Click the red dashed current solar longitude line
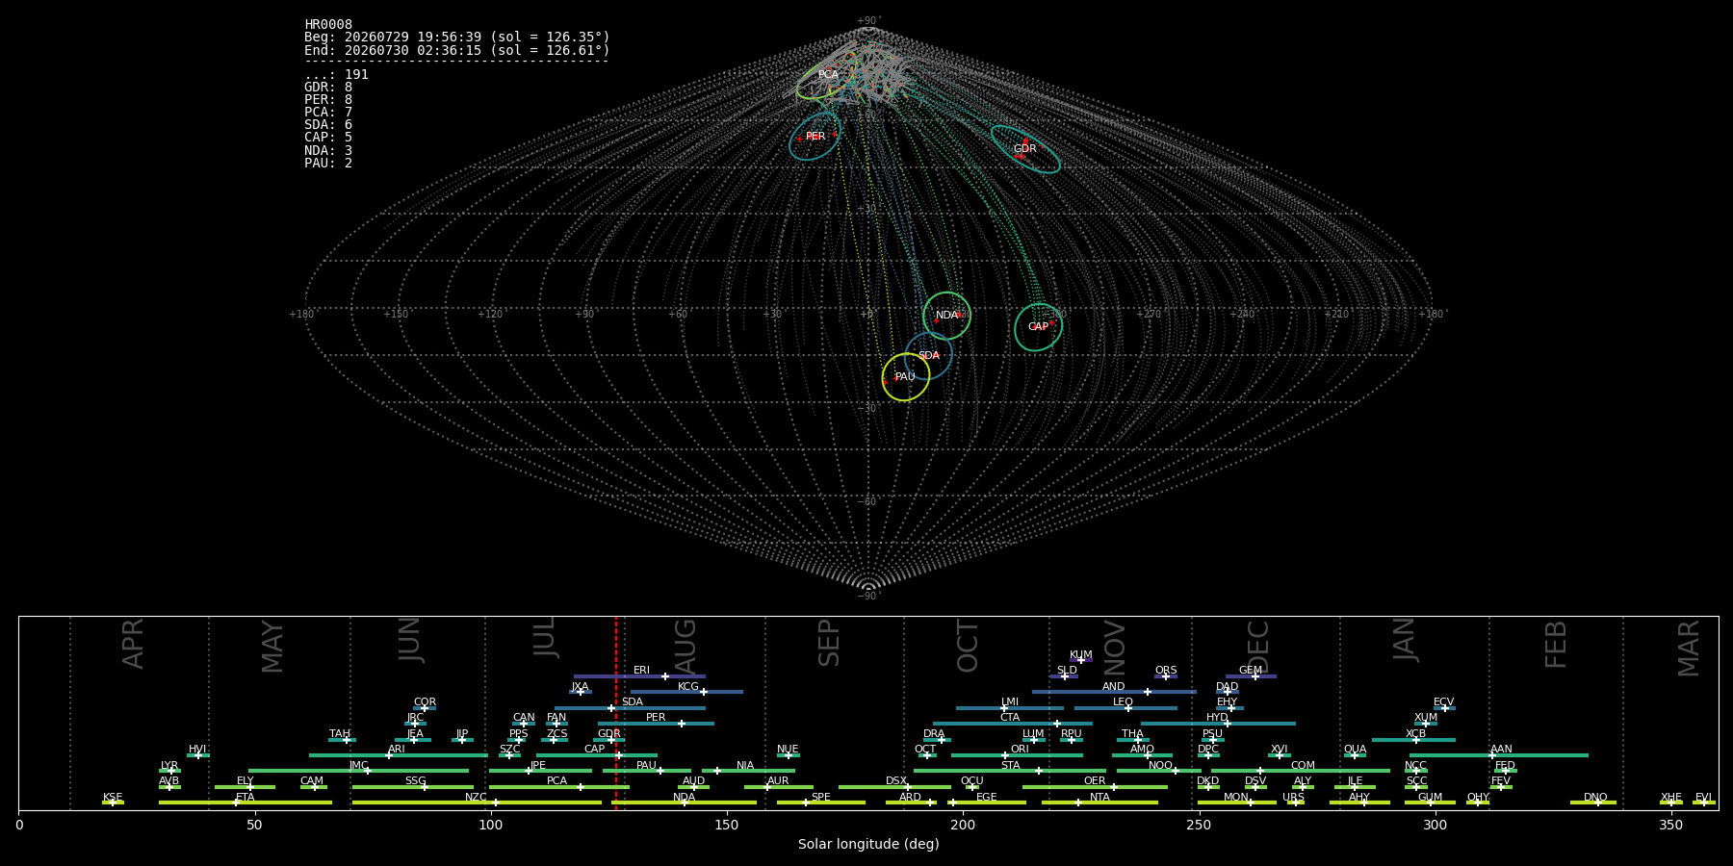 616,712
